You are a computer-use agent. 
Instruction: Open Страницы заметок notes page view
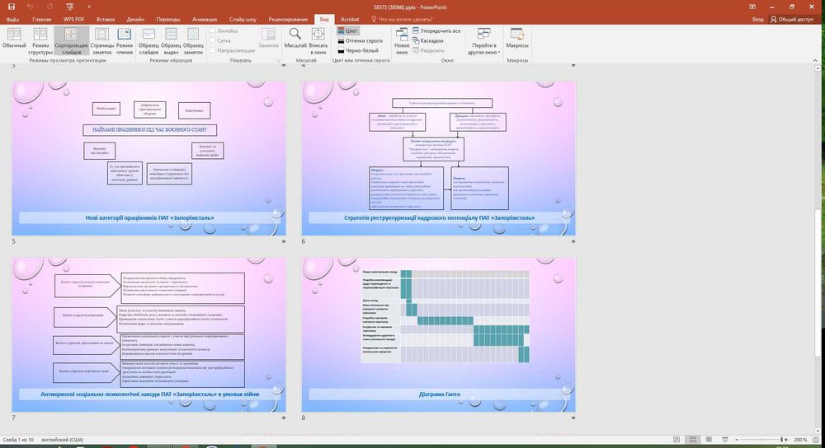102,40
